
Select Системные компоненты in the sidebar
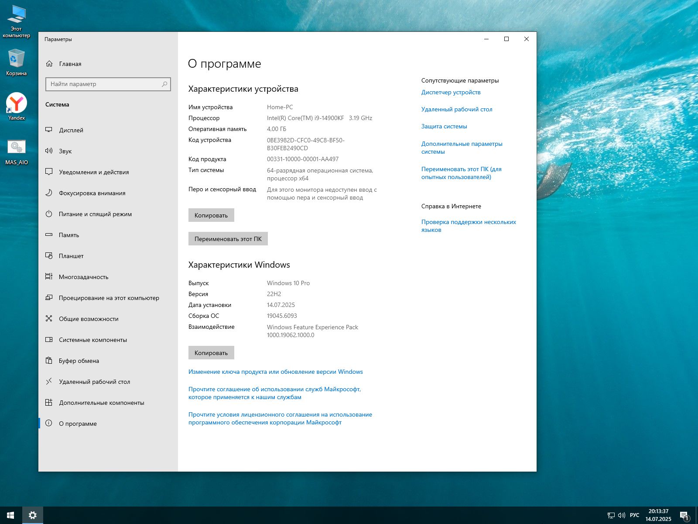coord(108,340)
